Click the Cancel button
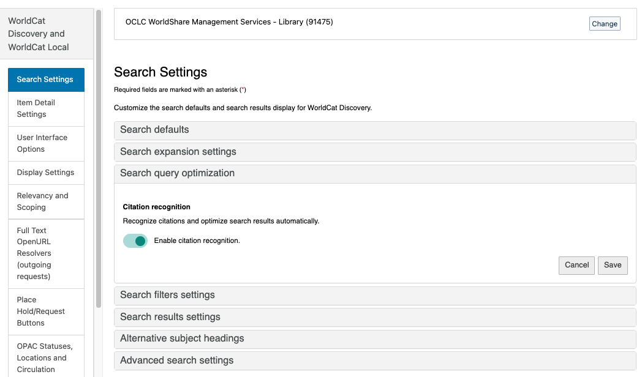642x377 pixels. 576,266
